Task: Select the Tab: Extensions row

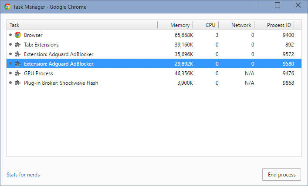Action: (x=154, y=45)
